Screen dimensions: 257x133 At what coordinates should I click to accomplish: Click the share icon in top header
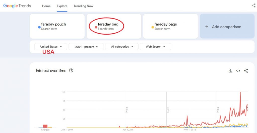(x=253, y=6)
